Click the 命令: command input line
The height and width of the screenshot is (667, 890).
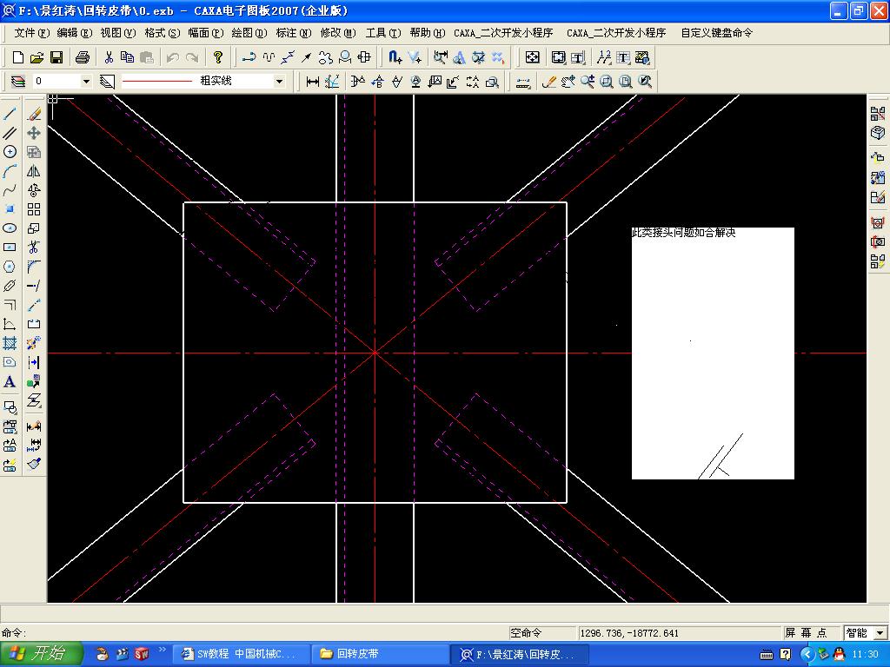[255, 632]
